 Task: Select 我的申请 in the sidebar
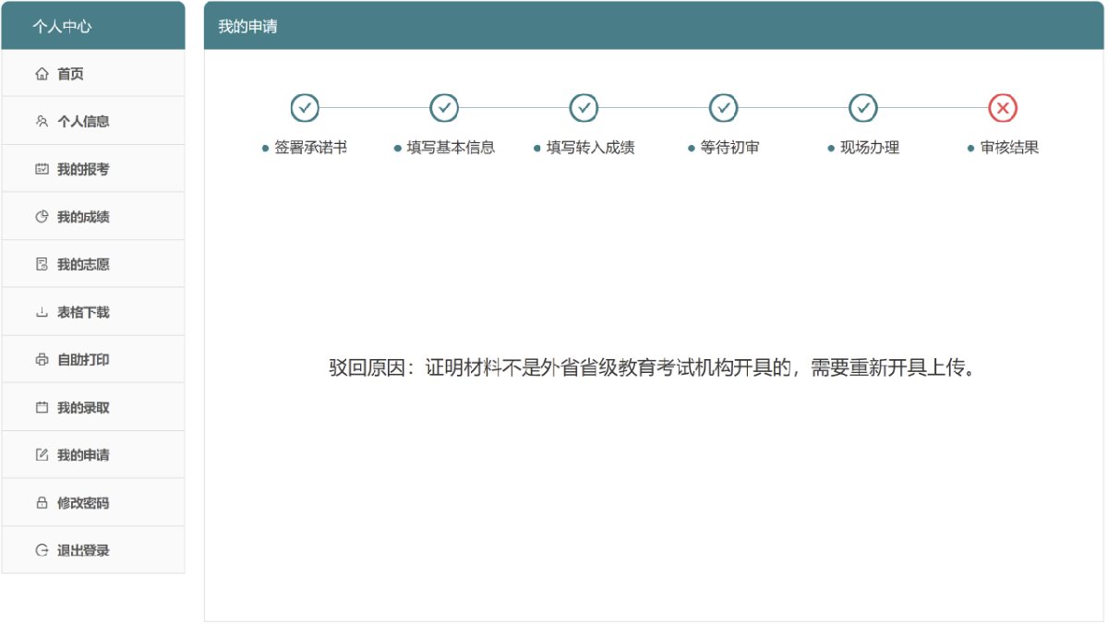[x=93, y=455]
